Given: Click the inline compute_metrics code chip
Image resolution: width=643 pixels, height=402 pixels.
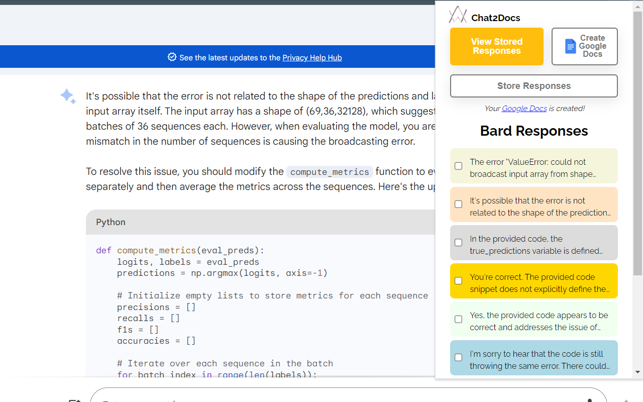Looking at the screenshot, I should pos(330,172).
